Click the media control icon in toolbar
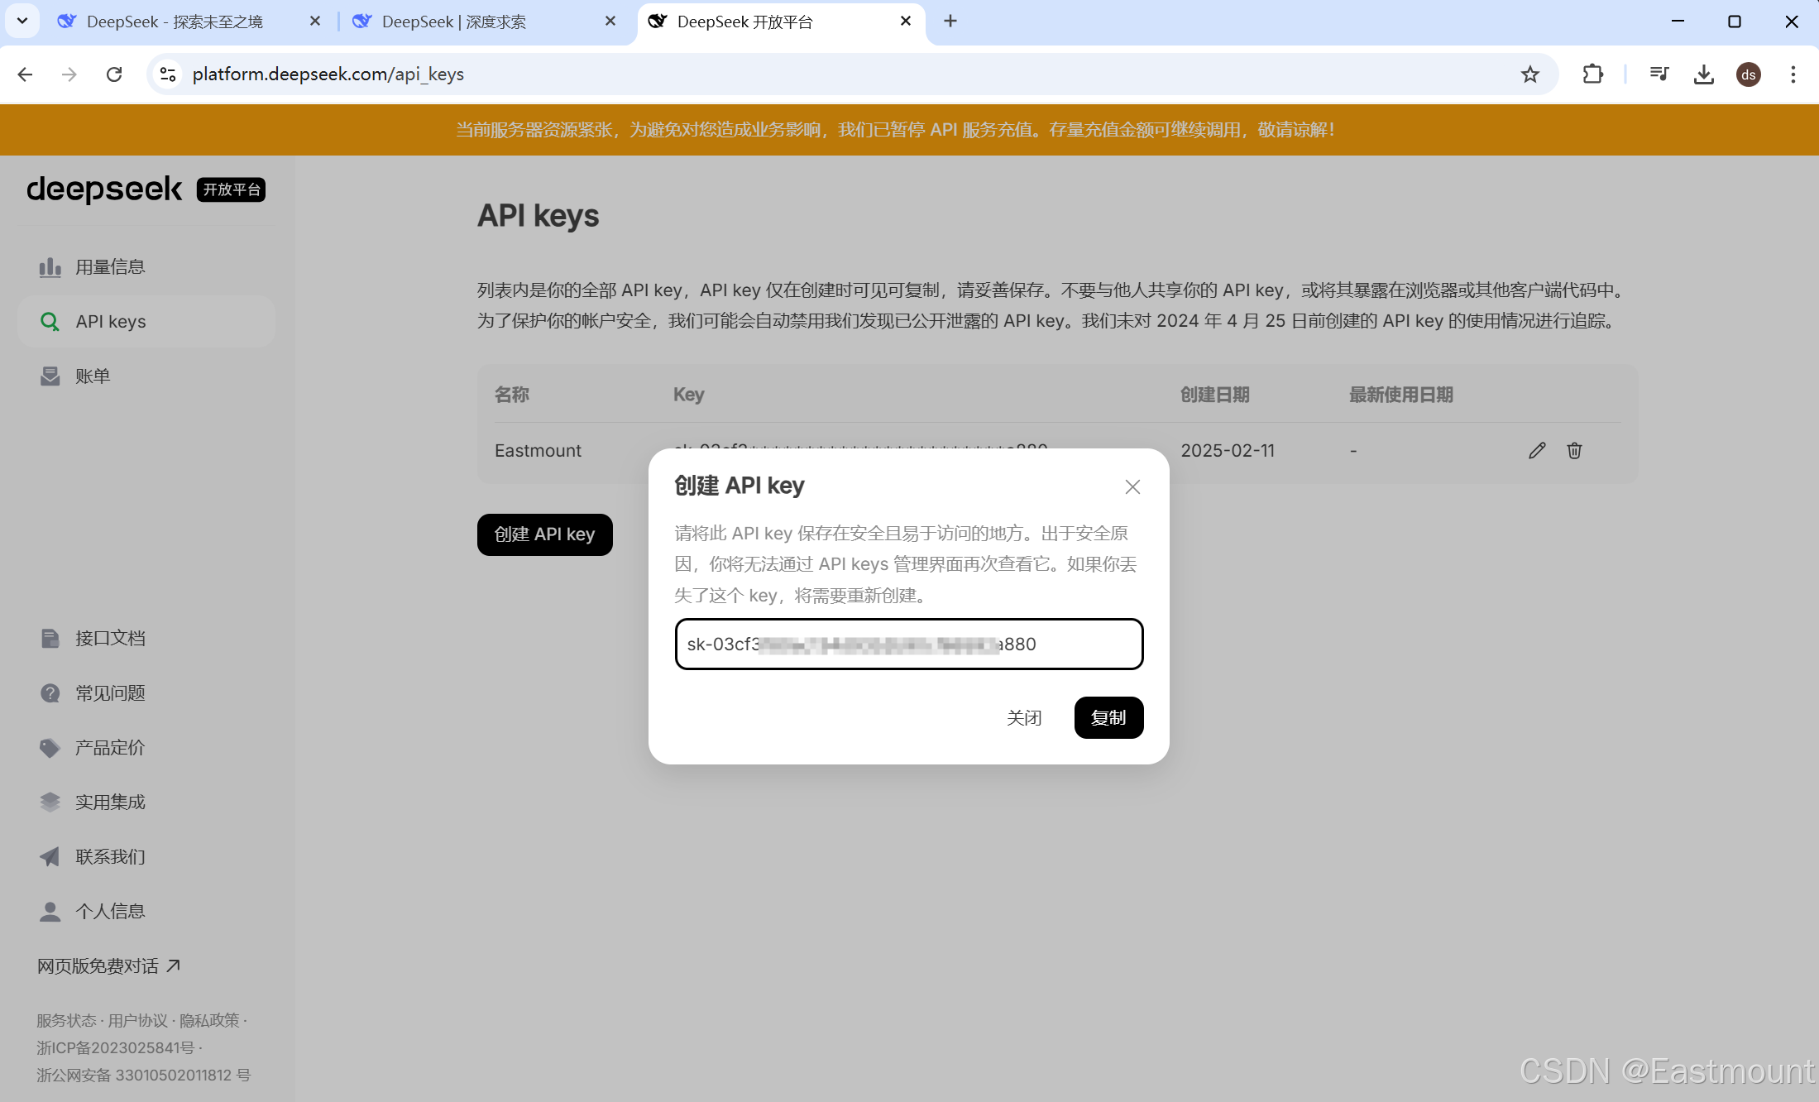 coord(1659,74)
